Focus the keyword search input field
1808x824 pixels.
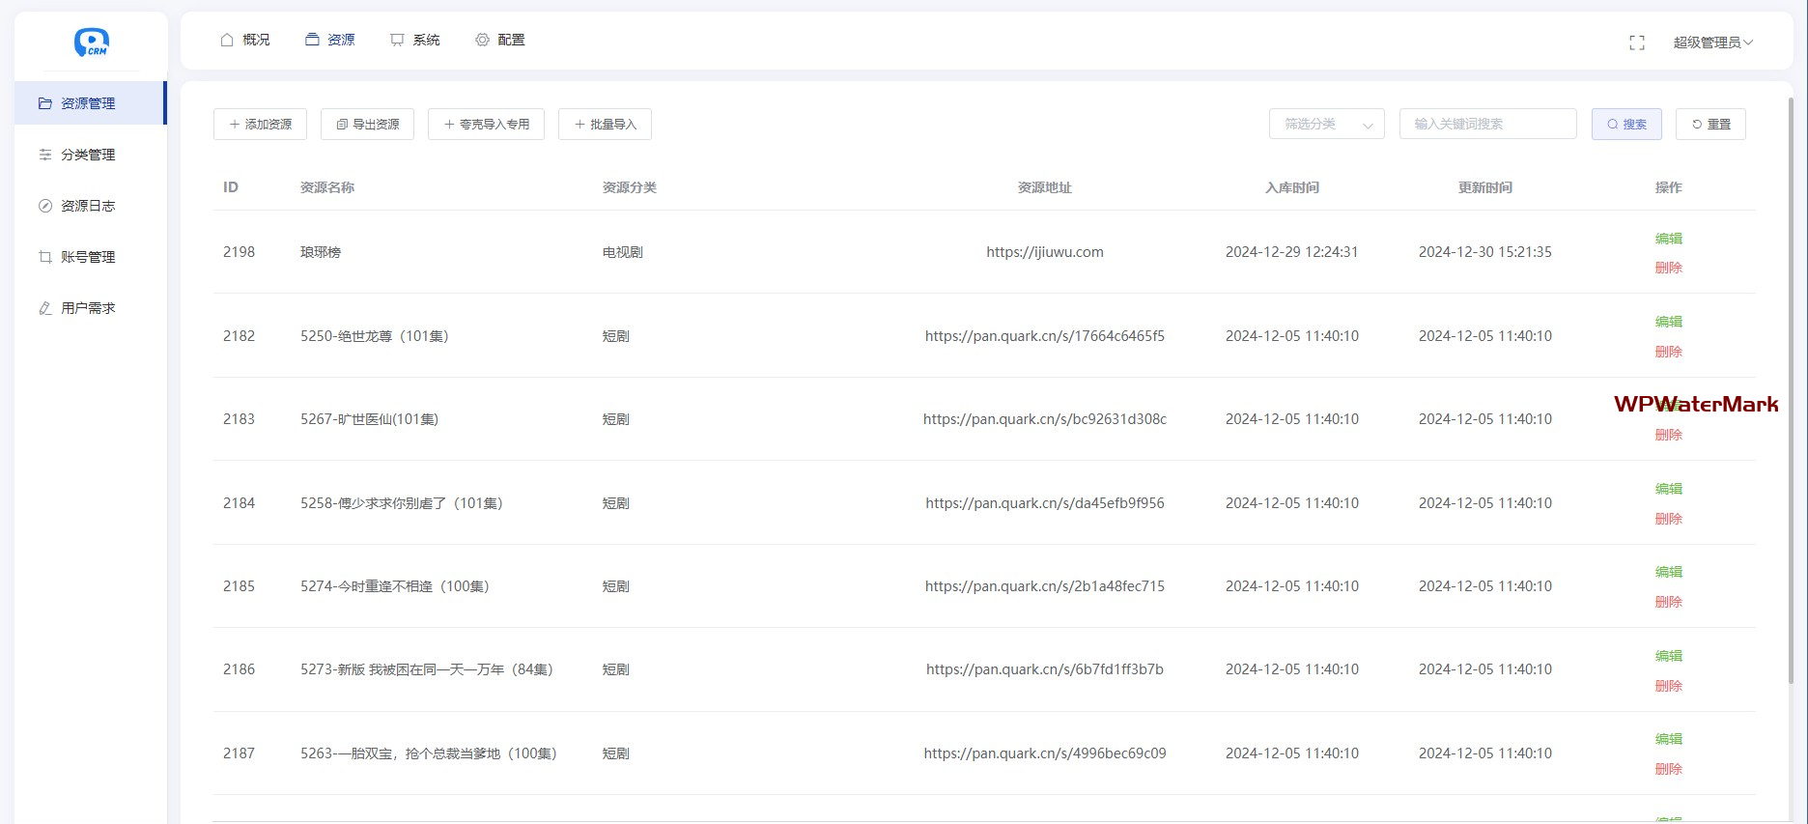click(x=1487, y=124)
